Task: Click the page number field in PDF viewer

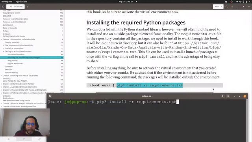Action: coord(15,7)
